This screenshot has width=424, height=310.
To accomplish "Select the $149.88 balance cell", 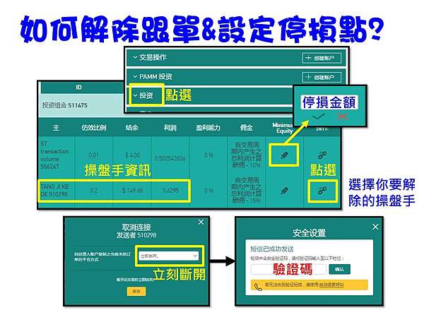I will coord(133,191).
